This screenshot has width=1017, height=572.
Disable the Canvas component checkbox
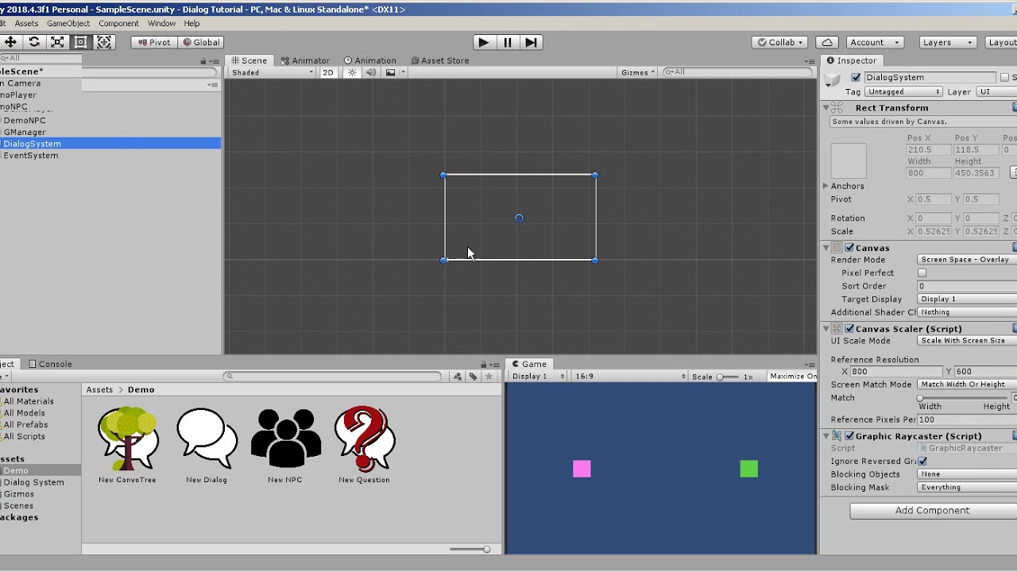[x=849, y=248]
